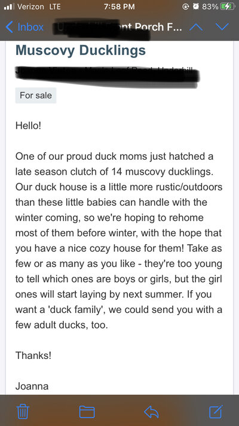Compose a new message with pencil icon
Viewport: 239px width, 426px height.
pyautogui.click(x=216, y=411)
